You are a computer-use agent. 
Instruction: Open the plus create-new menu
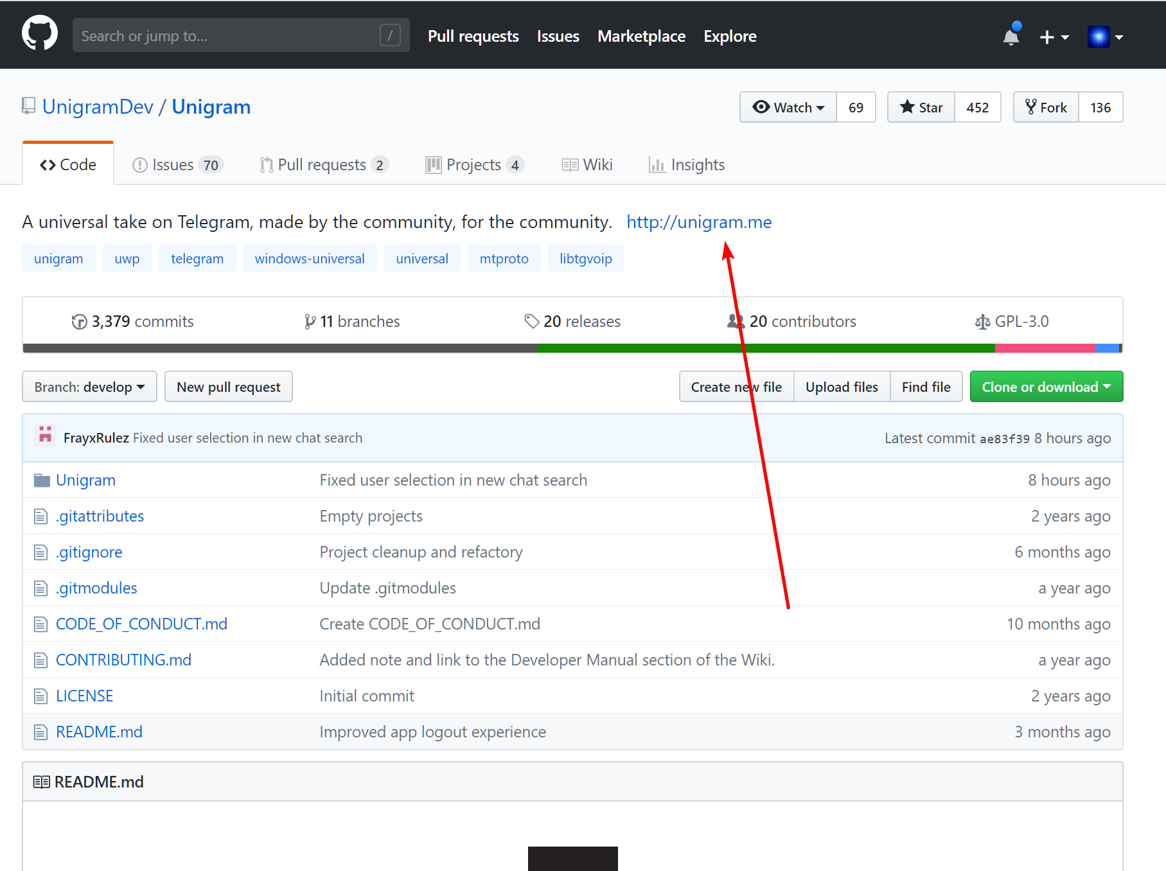point(1054,37)
